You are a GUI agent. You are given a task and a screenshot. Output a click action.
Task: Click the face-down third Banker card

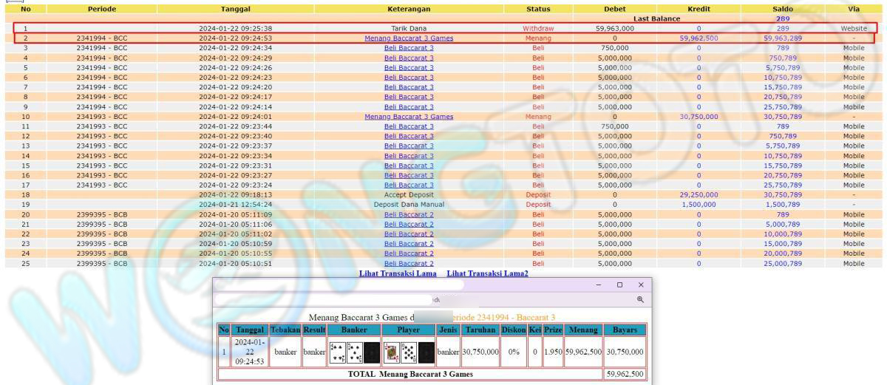pyautogui.click(x=372, y=352)
